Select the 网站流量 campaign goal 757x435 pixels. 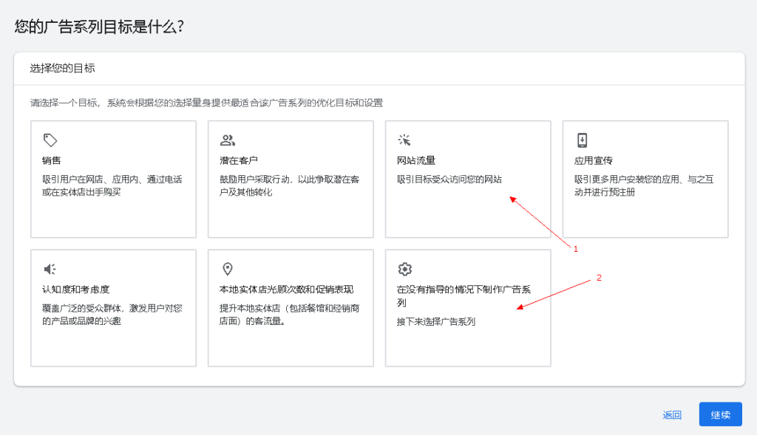[467, 179]
